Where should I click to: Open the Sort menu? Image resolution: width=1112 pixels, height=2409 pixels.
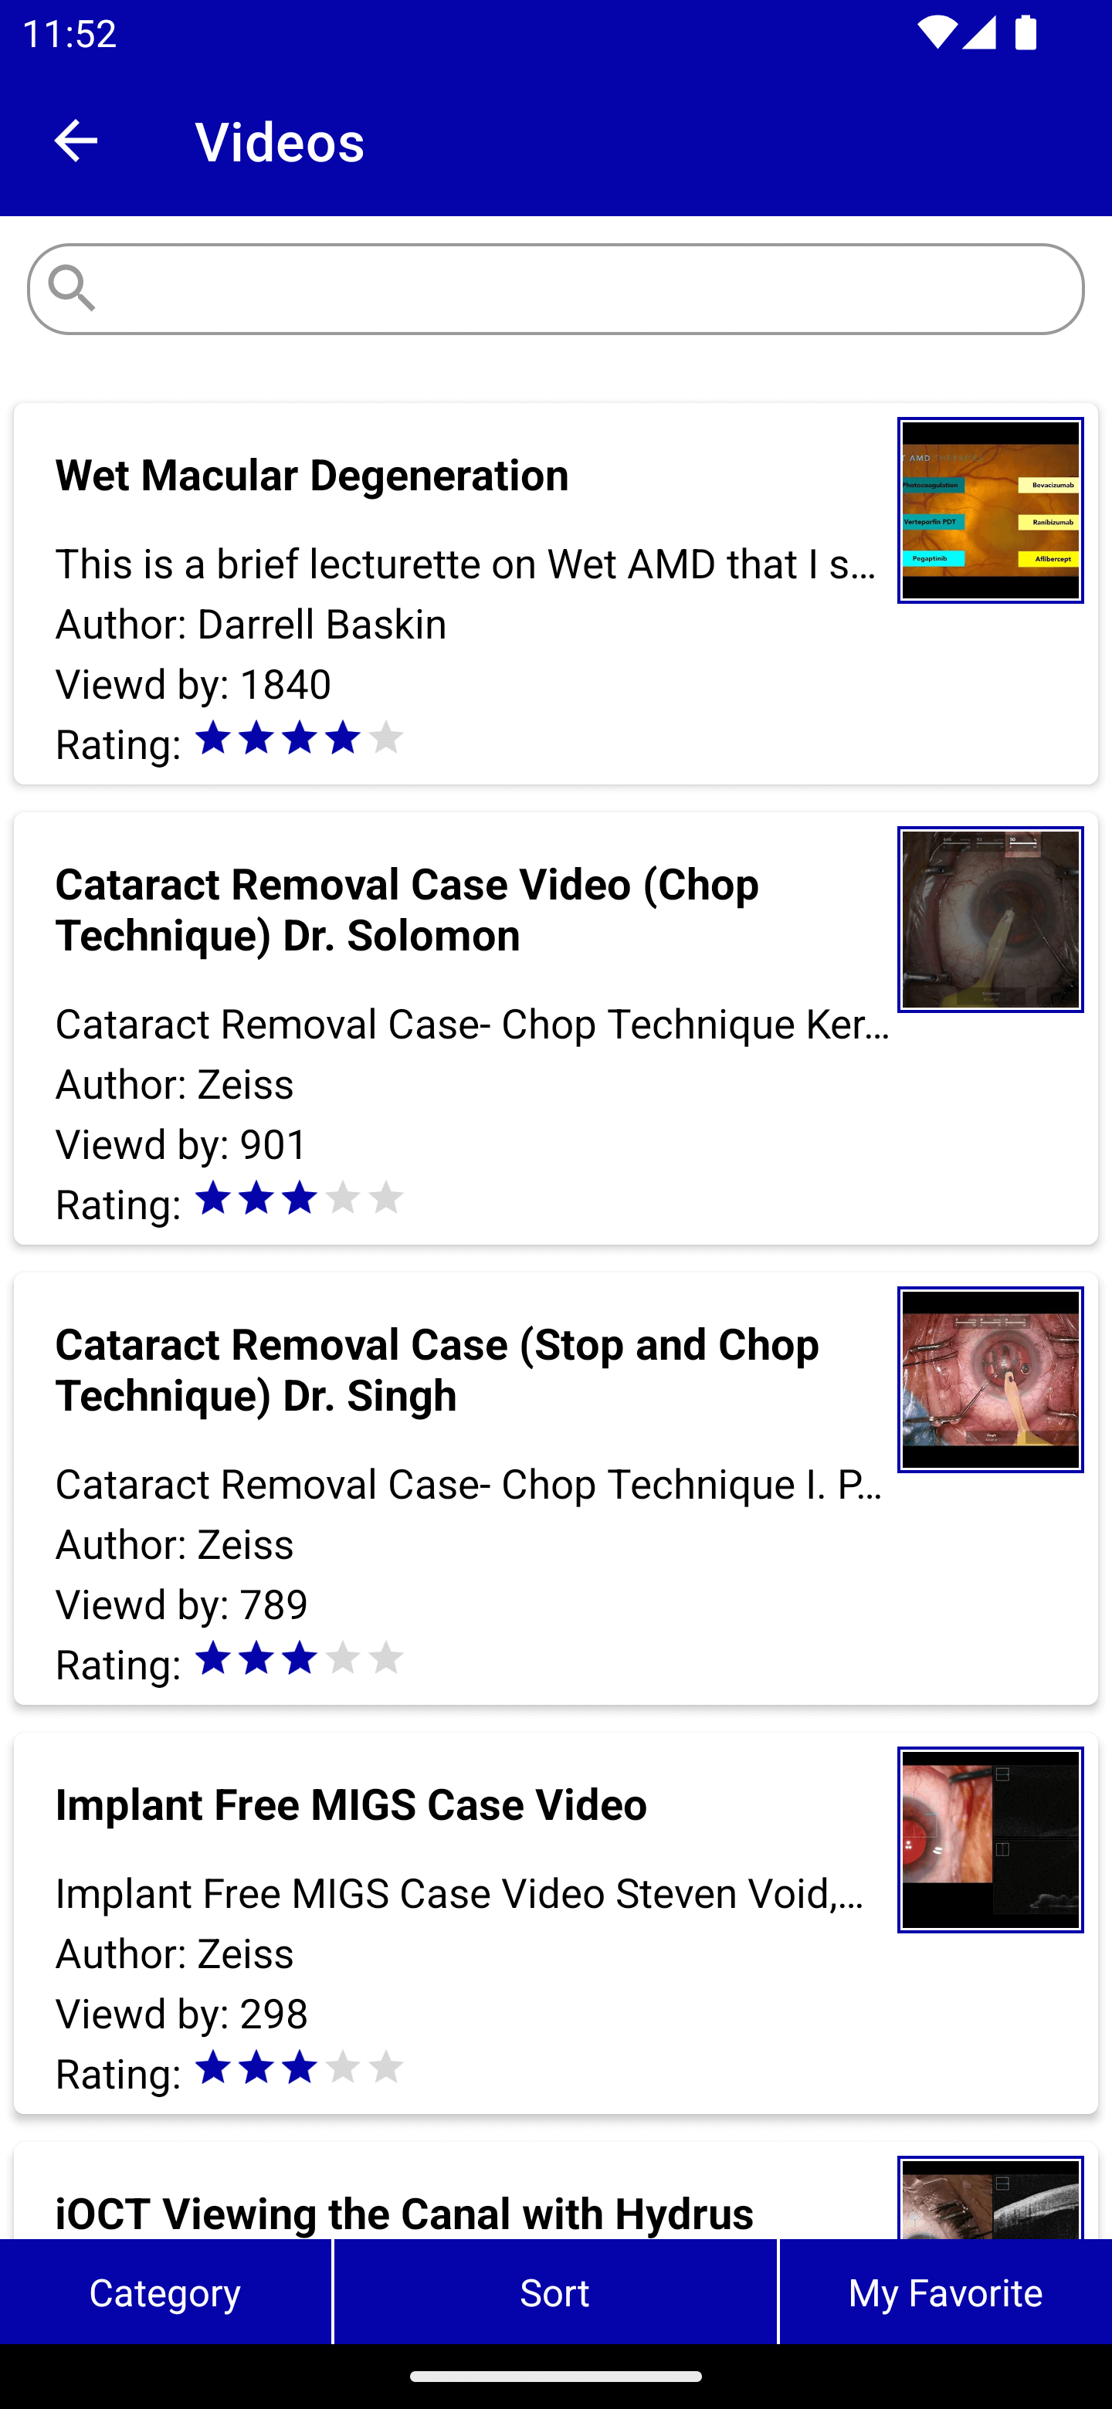(x=554, y=2292)
